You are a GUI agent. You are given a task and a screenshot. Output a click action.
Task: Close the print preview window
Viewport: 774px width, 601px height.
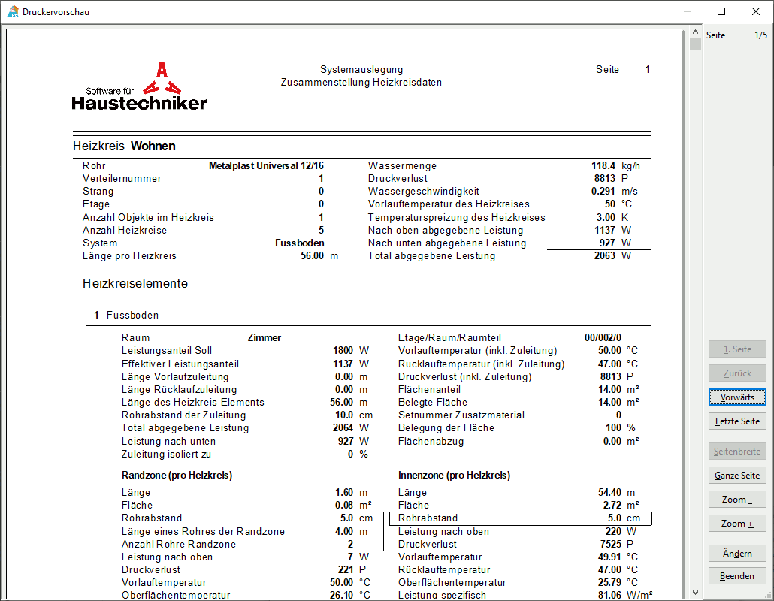(x=756, y=11)
